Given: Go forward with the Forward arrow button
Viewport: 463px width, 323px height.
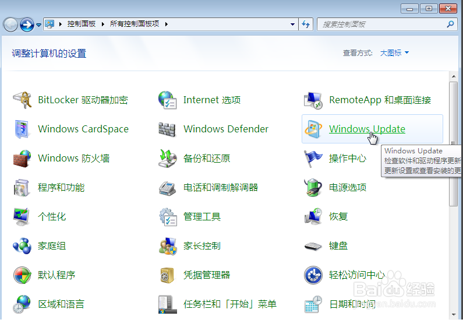Looking at the screenshot, I should [x=27, y=24].
